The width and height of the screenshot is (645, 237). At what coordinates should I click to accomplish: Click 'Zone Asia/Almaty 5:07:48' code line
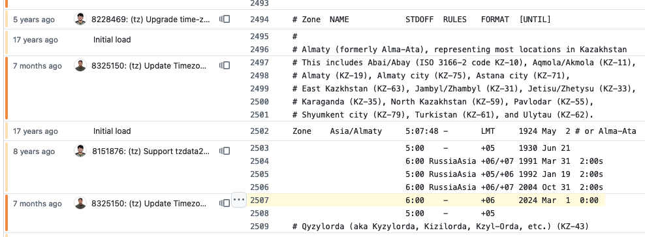[x=464, y=131]
